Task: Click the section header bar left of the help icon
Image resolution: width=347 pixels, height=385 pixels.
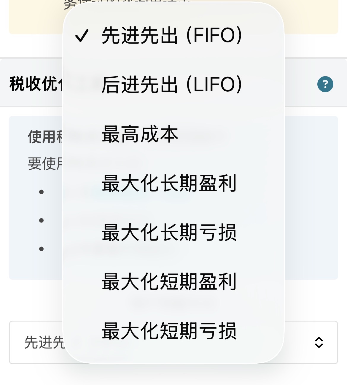Action: click(300, 84)
